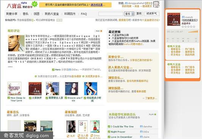Click the note icon before 草原蒙古人家
Image resolution: width=202 pixels, height=139 pixels.
coord(47,98)
